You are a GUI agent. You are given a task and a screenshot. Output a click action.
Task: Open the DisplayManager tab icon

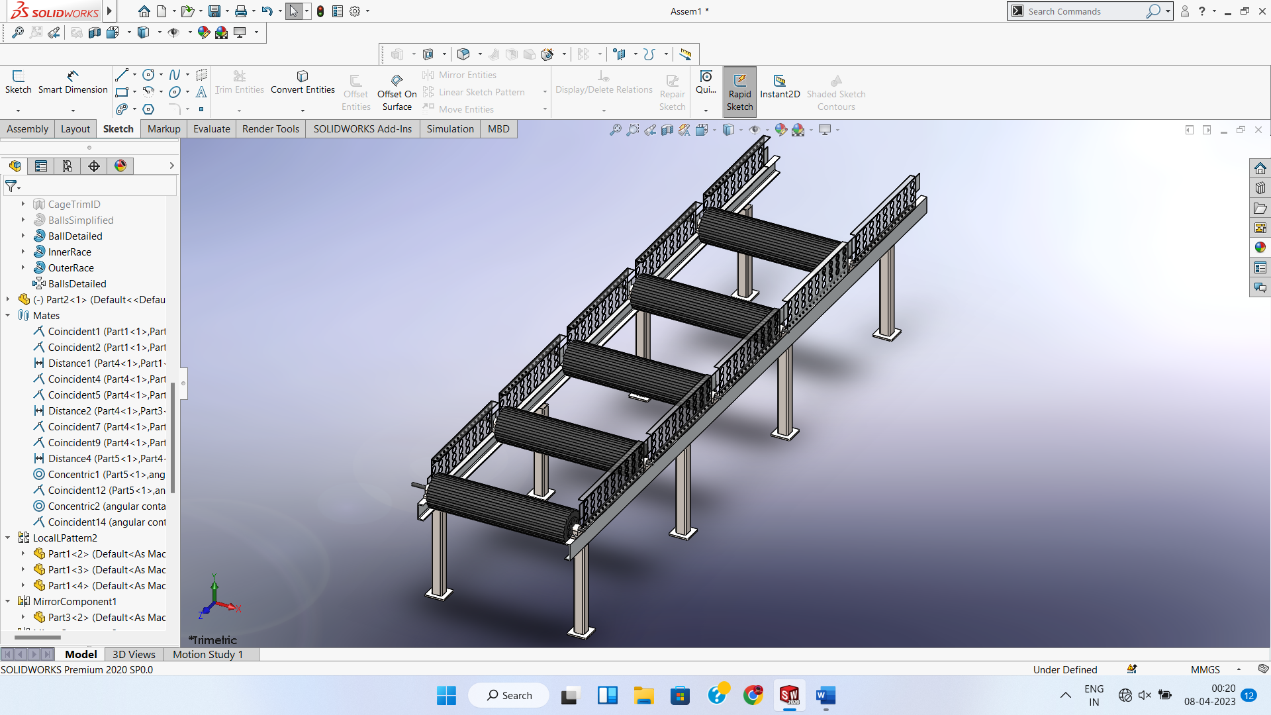click(x=120, y=166)
